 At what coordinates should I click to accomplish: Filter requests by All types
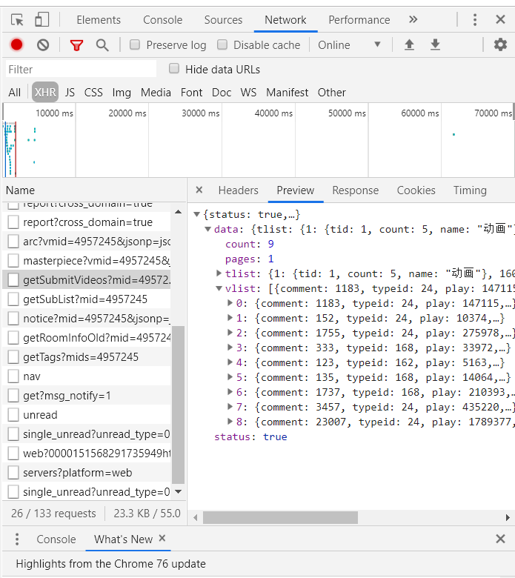(15, 92)
